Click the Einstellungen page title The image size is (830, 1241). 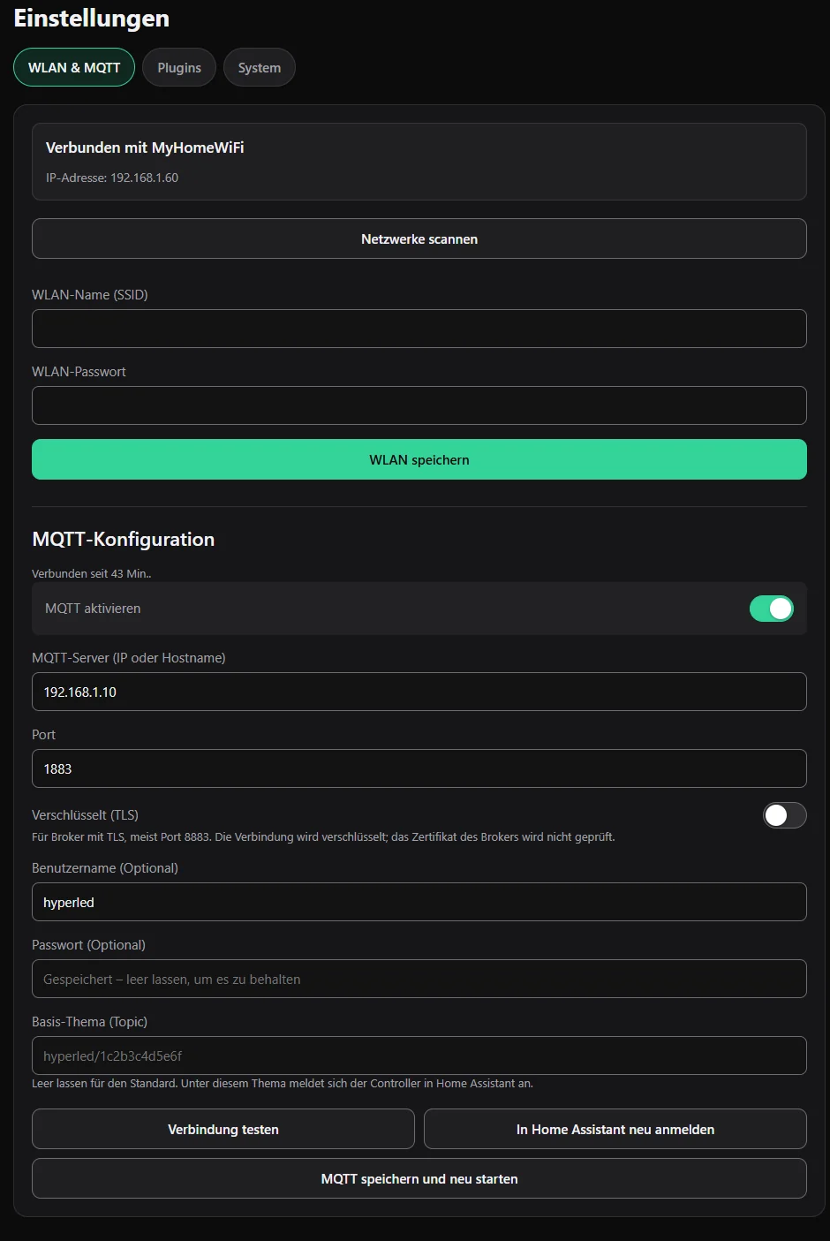92,19
